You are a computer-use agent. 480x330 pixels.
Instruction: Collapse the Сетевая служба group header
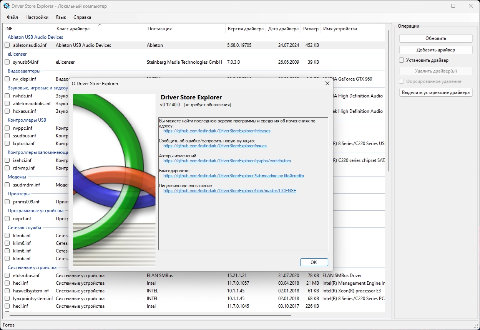coord(24,228)
